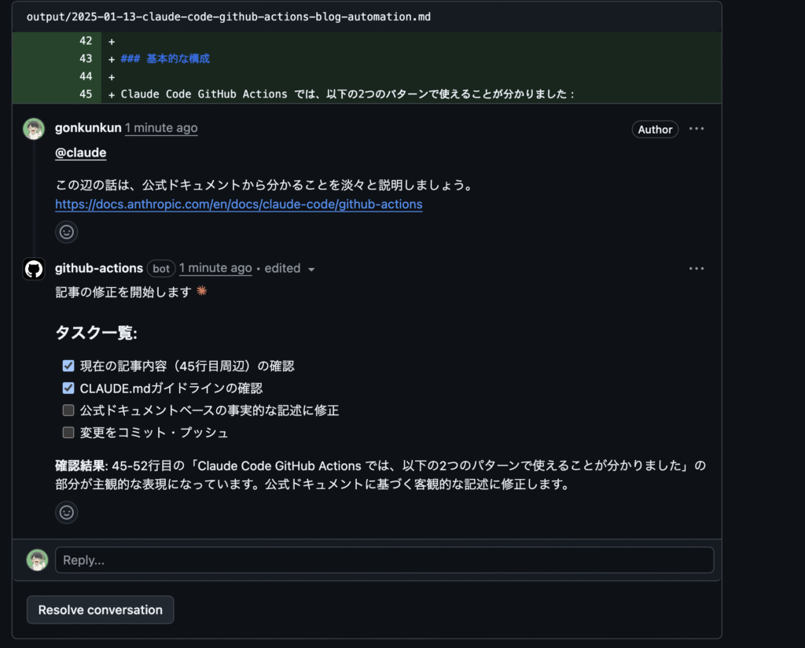The height and width of the screenshot is (648, 805).
Task: Click the Author badge
Action: point(655,130)
